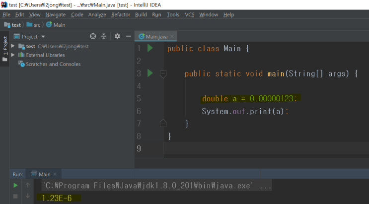The width and height of the screenshot is (369, 204).
Task: Toggle the 1: Project side tool window
Action: click(x=4, y=49)
